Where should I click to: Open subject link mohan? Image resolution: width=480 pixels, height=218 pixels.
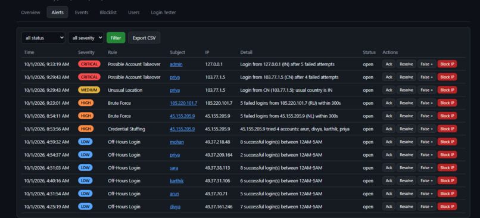click(177, 142)
